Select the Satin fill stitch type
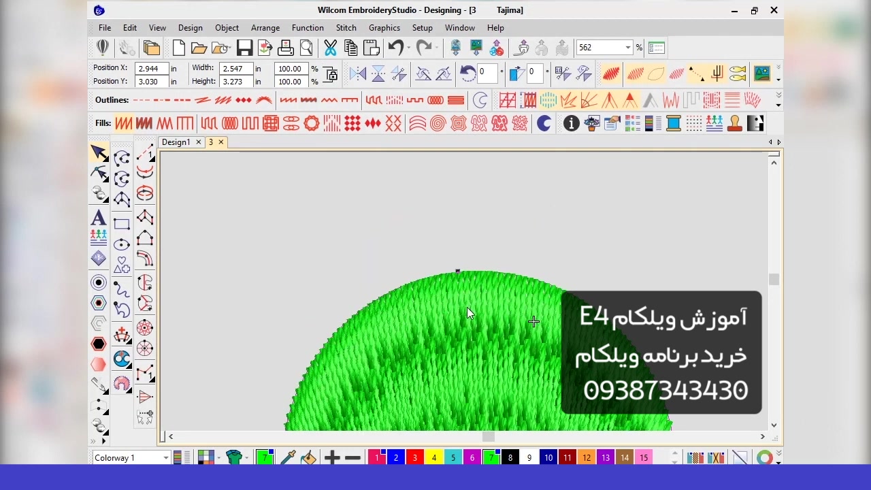871x490 pixels. pyautogui.click(x=123, y=124)
